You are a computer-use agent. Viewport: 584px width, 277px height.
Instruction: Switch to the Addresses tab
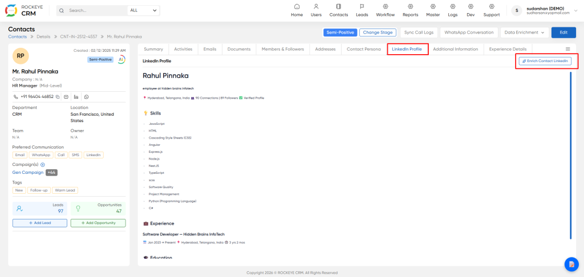(325, 49)
